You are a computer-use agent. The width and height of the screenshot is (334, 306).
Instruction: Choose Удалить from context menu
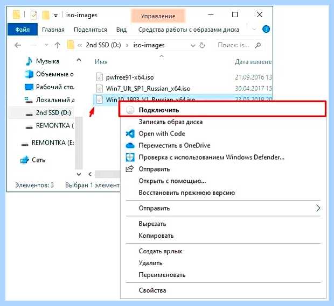pos(222,263)
